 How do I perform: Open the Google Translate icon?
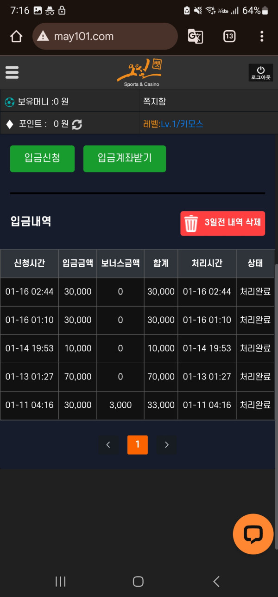pos(195,36)
